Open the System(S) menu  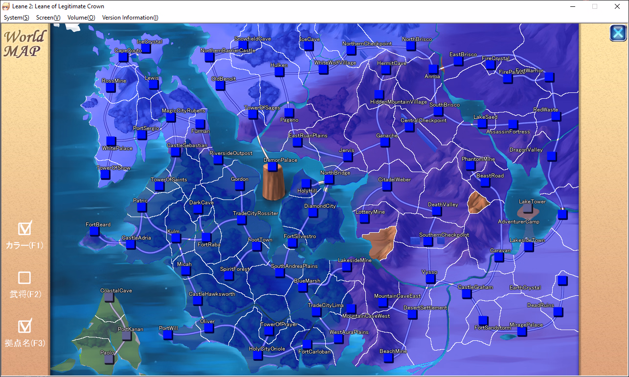[16, 18]
